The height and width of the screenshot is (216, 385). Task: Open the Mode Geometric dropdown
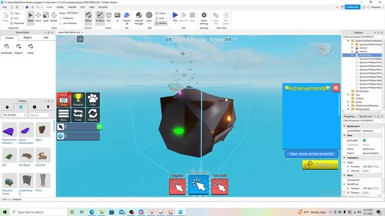coord(73,13)
